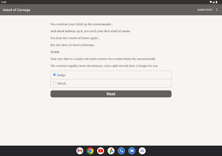
Task: Click the Next button
Action: tap(111, 94)
